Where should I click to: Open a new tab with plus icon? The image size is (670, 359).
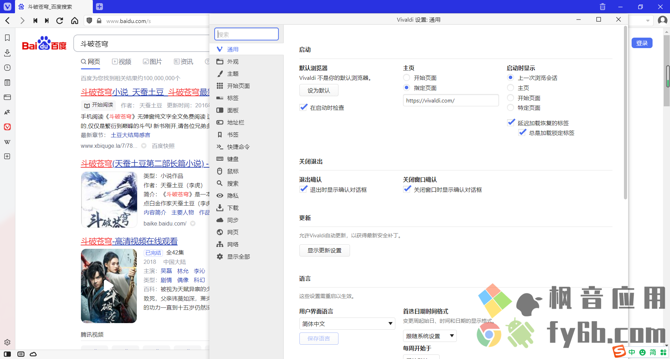[x=99, y=7]
